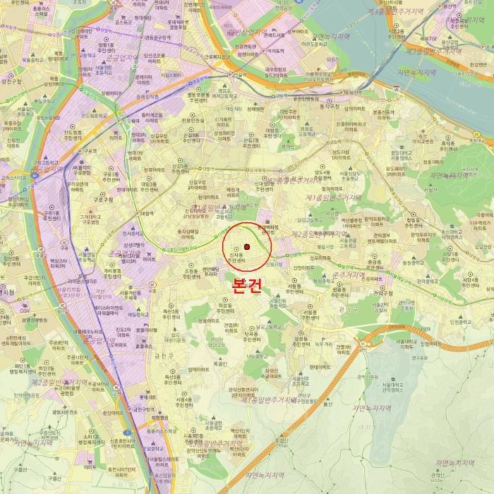Select the 금천구청역 station marker

click(130, 409)
